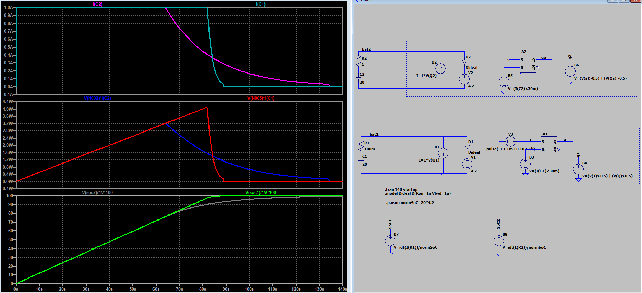Click the I=1*V(Q2) expression
This screenshot has height=293, width=642.
pyautogui.click(x=426, y=76)
